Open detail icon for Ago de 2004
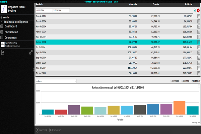Viewport: 201px width, 134px height. pyautogui.click(x=199, y=53)
